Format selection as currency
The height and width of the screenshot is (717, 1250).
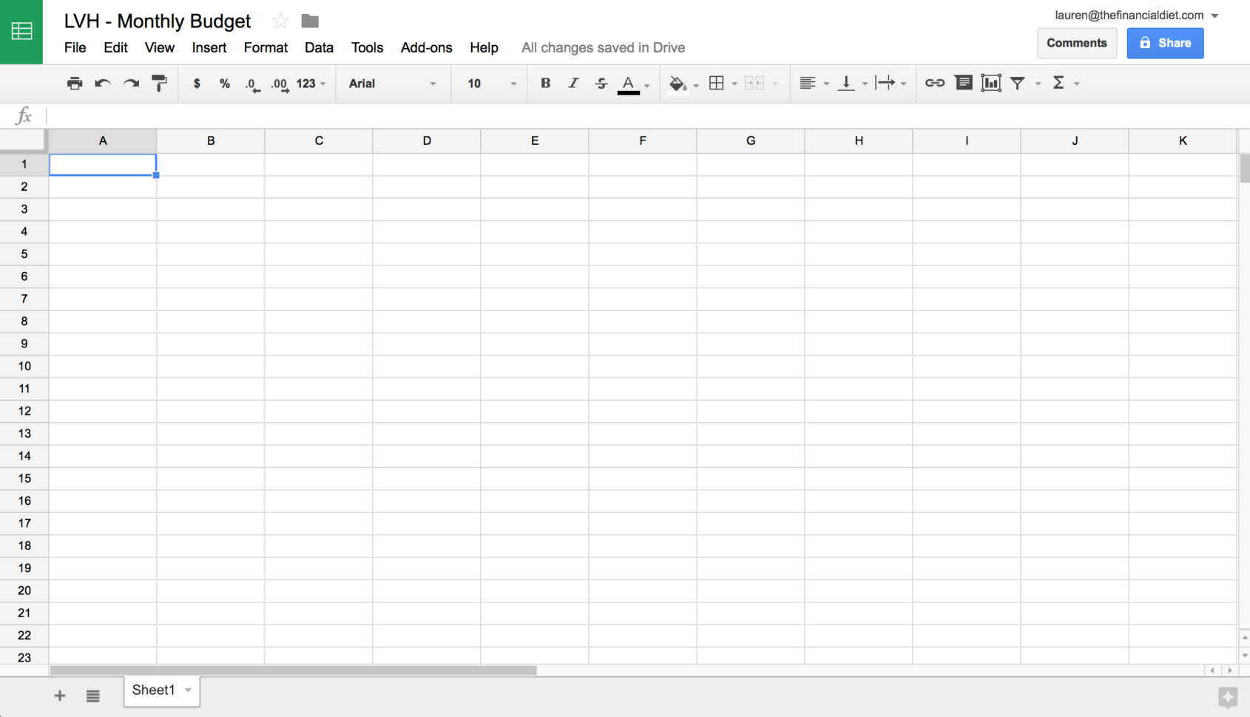click(x=197, y=83)
